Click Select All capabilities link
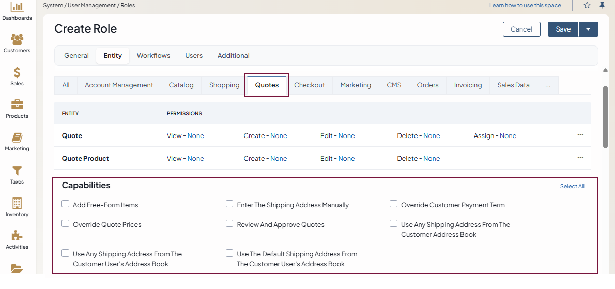Screen dimensions: 615x289 click(572, 186)
